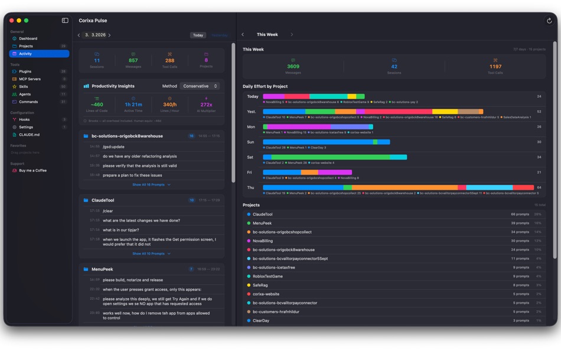
Task: Switch to the Yesterday view
Action: point(219,35)
